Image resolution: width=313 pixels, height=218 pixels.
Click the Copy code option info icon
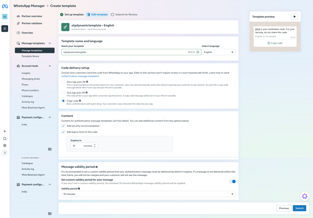80,101
